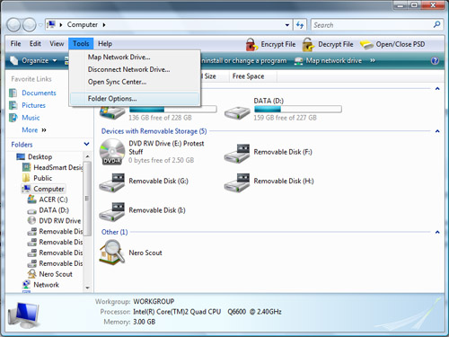The width and height of the screenshot is (449, 337).
Task: Open the Help menu
Action: (105, 44)
